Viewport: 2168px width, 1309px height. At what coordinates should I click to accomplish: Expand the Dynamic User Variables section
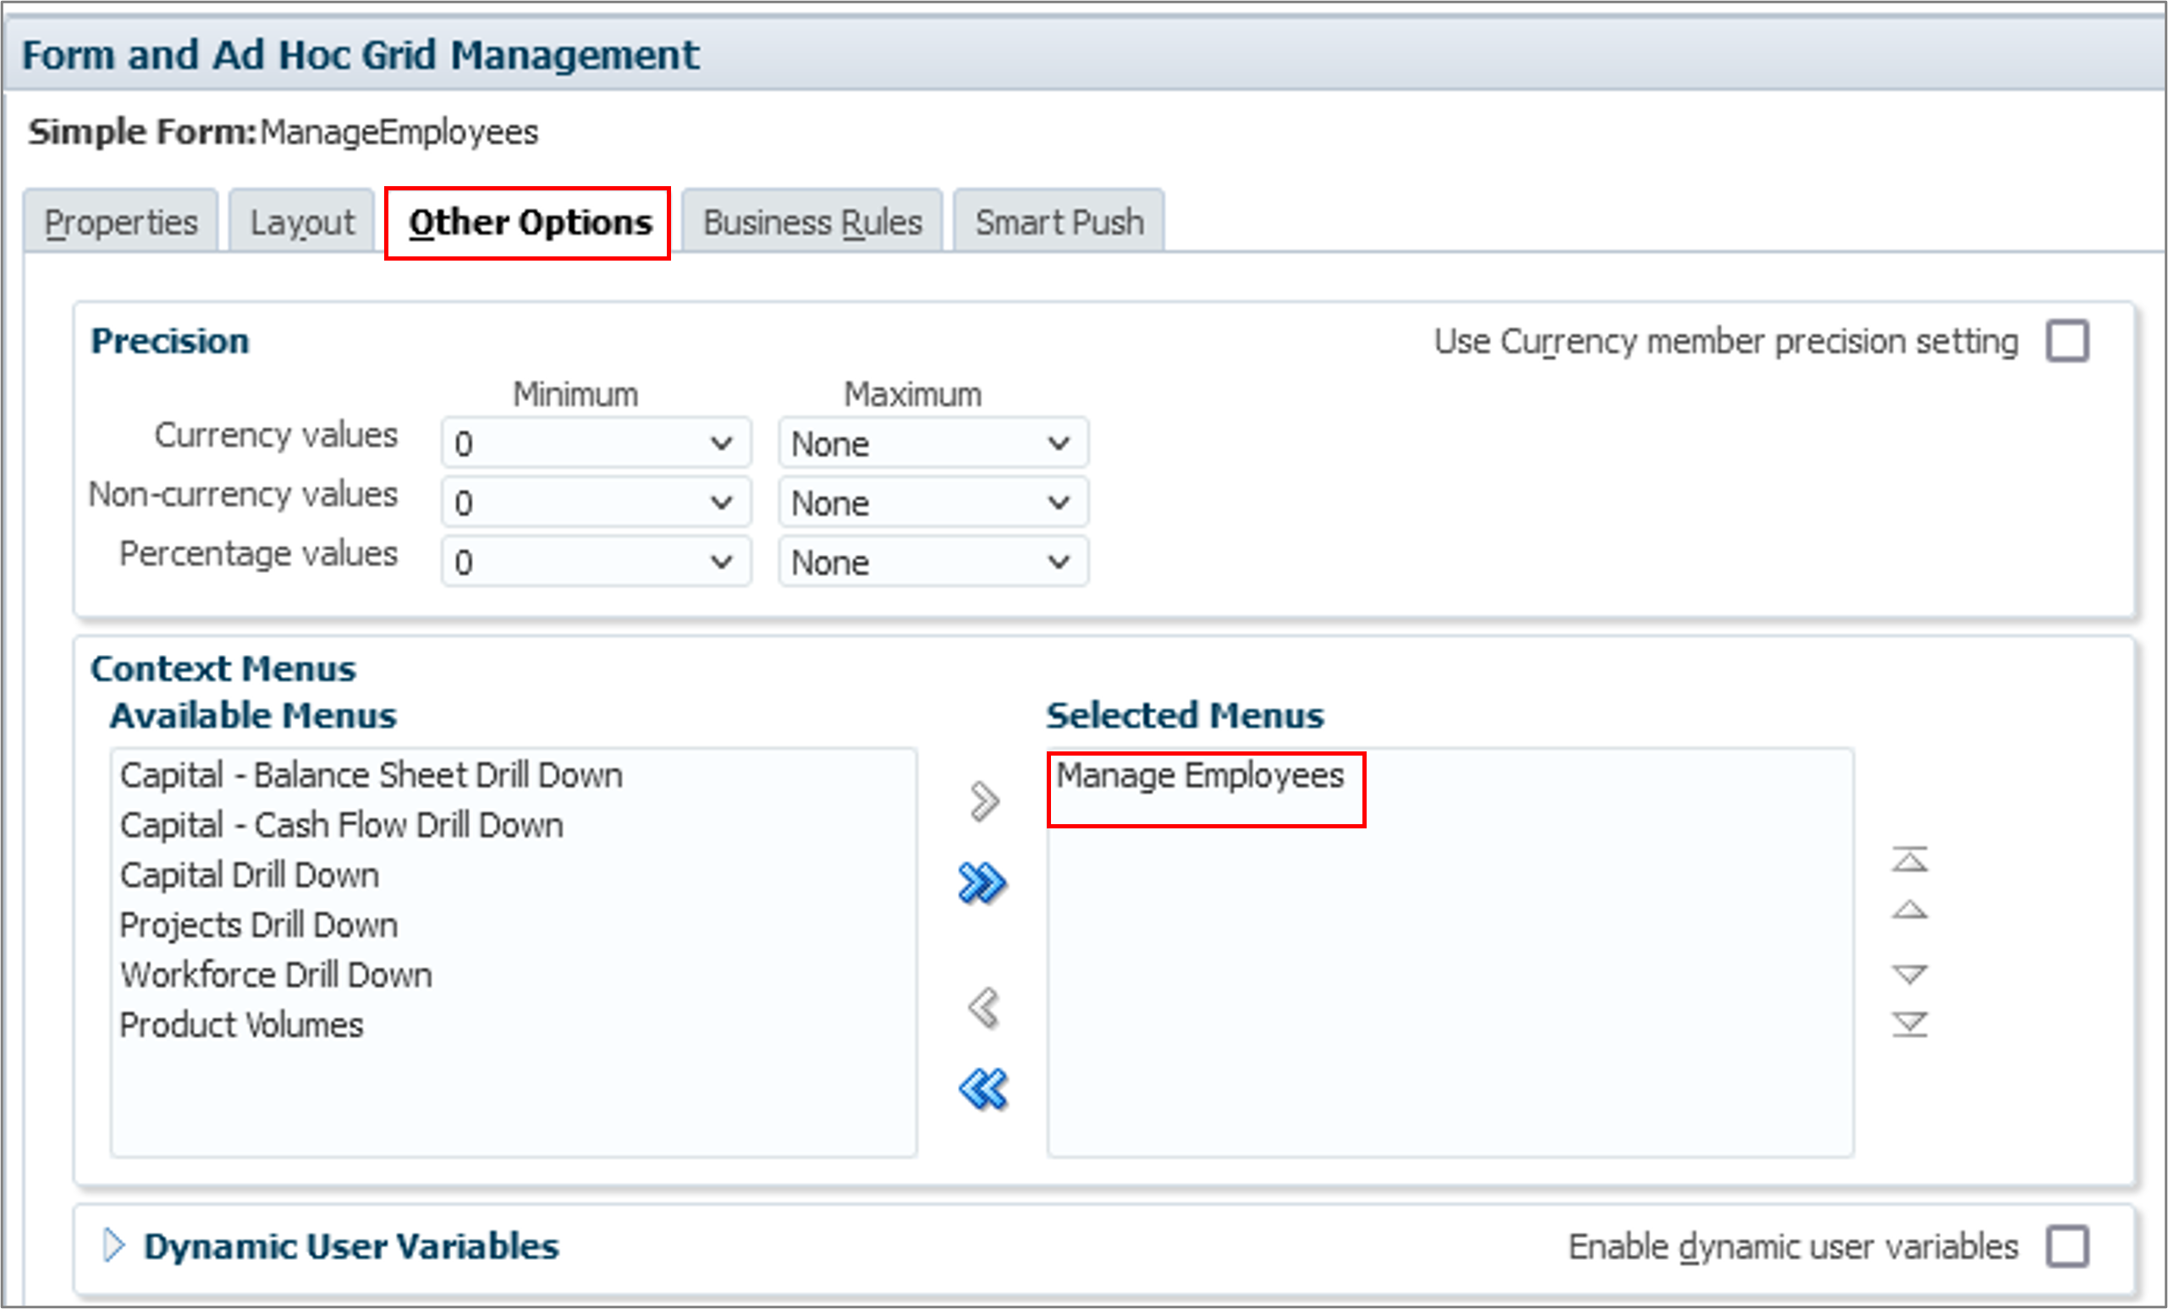pos(113,1246)
